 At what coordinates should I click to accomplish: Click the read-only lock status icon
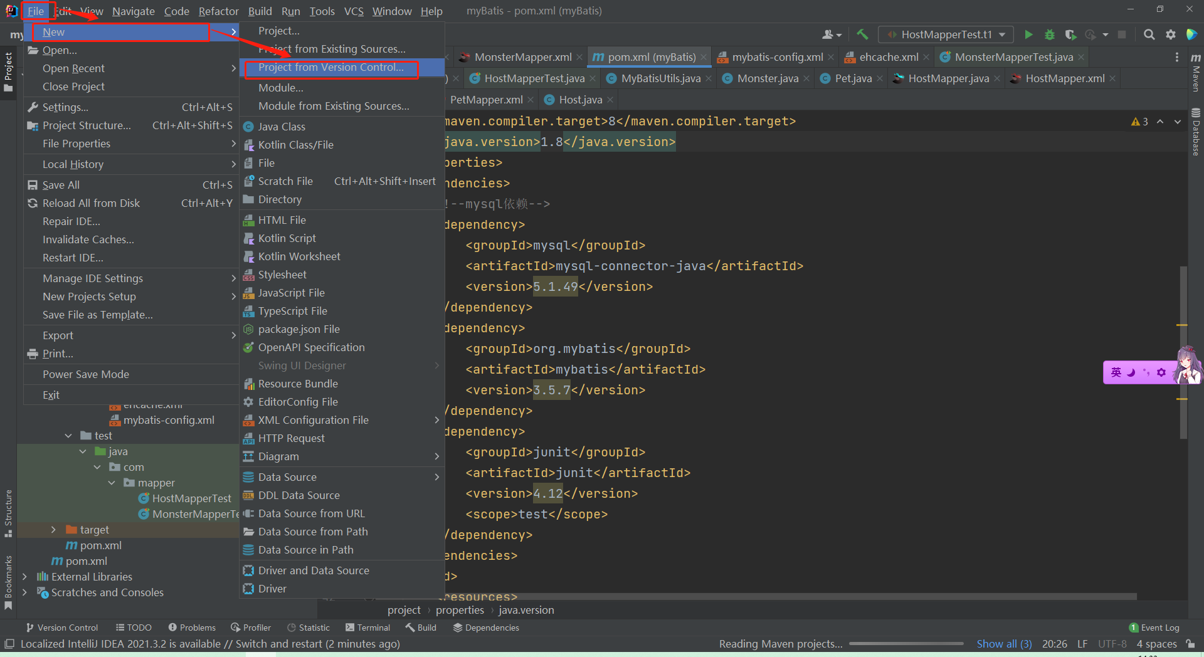coord(1190,644)
